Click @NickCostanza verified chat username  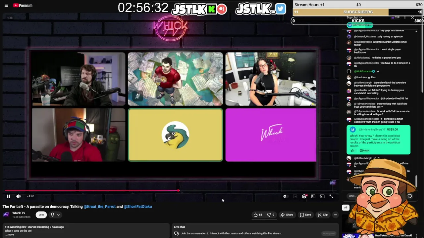point(363,71)
